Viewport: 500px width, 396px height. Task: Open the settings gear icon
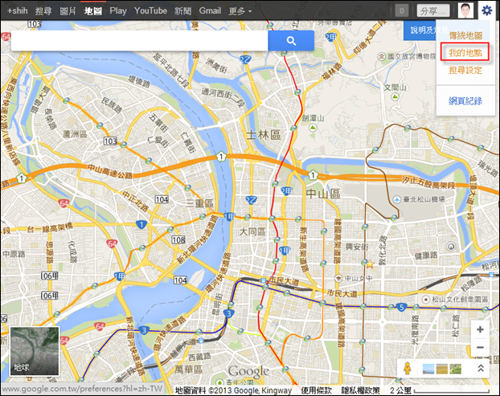tap(486, 10)
